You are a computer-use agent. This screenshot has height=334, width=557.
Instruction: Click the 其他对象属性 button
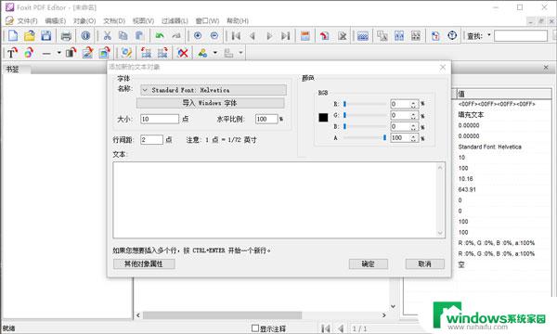(x=144, y=264)
